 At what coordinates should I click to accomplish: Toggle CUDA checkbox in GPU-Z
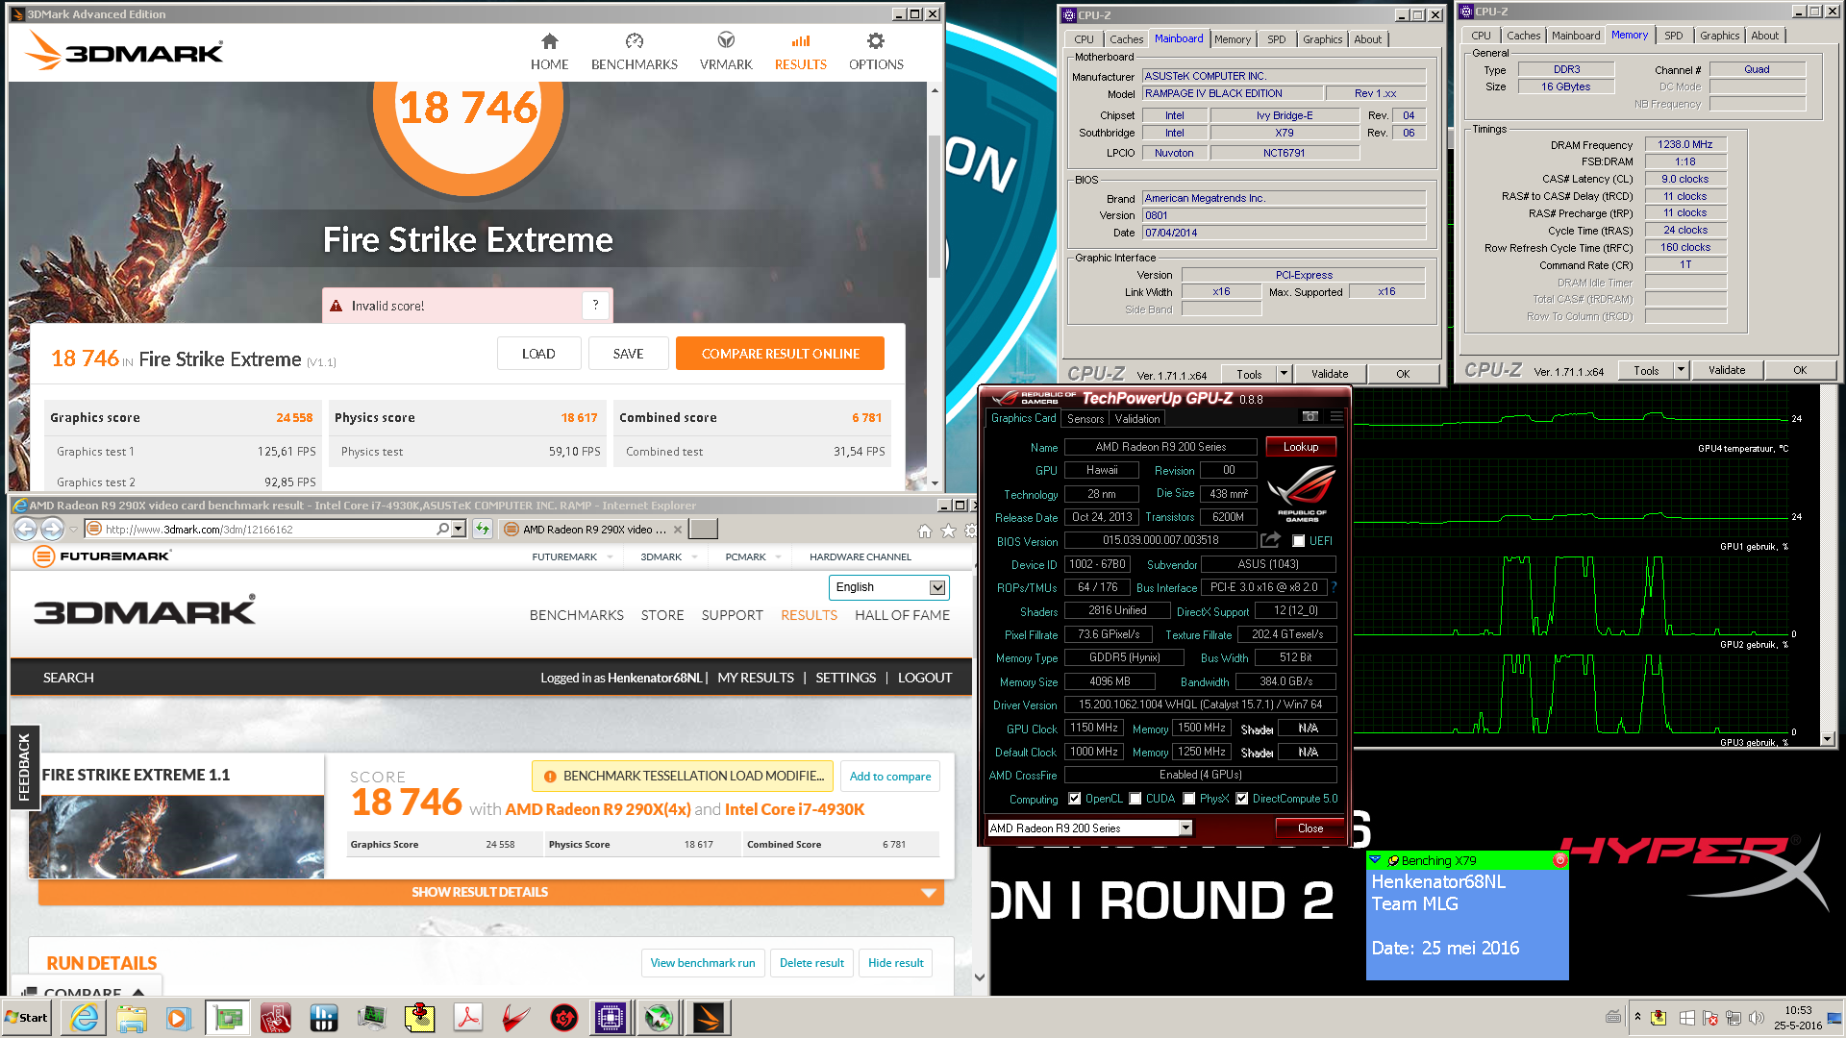[1135, 799]
